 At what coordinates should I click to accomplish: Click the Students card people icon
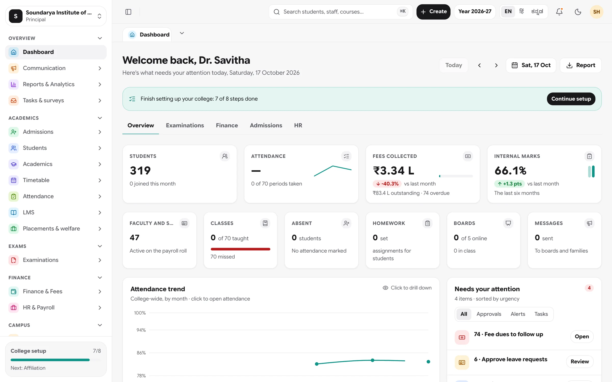(225, 156)
